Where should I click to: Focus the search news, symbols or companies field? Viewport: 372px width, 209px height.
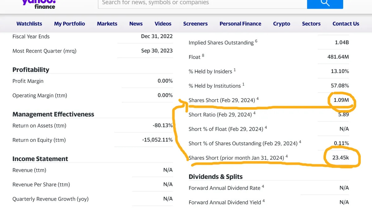coord(202,3)
